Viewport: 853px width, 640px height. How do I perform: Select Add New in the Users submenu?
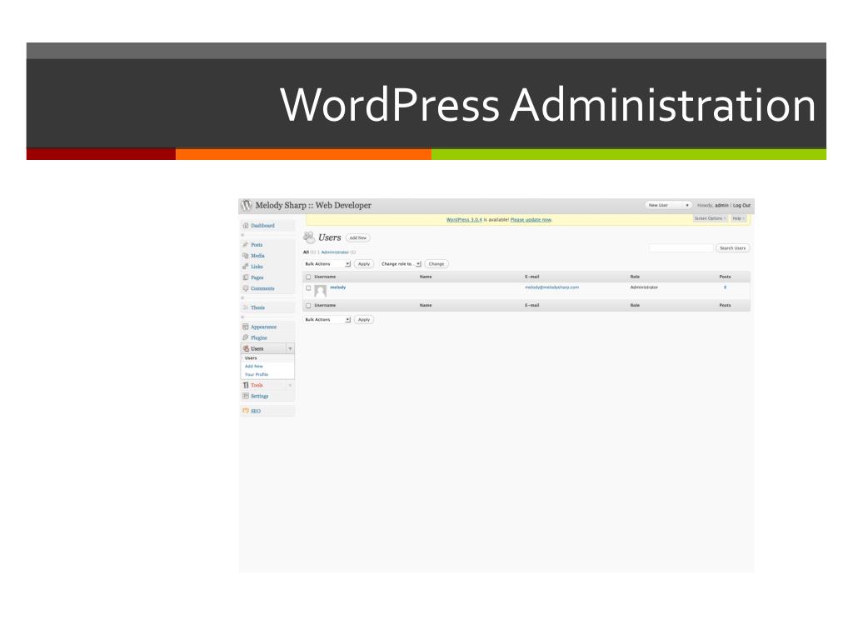(x=253, y=367)
